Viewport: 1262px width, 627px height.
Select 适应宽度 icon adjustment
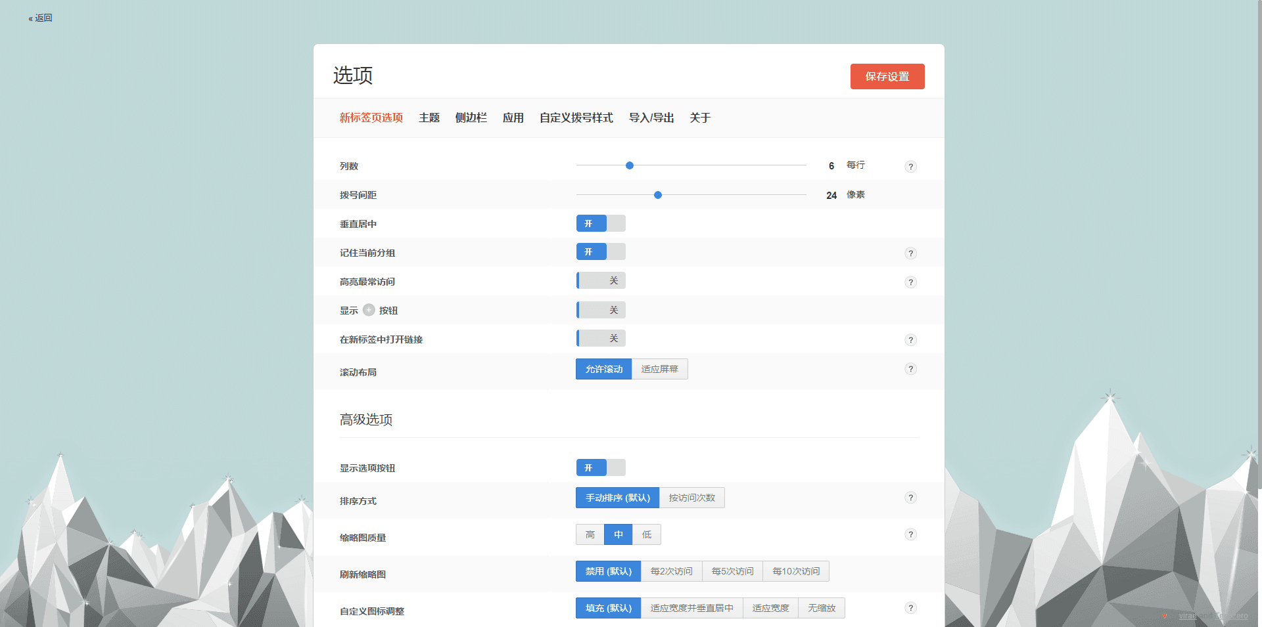[771, 608]
